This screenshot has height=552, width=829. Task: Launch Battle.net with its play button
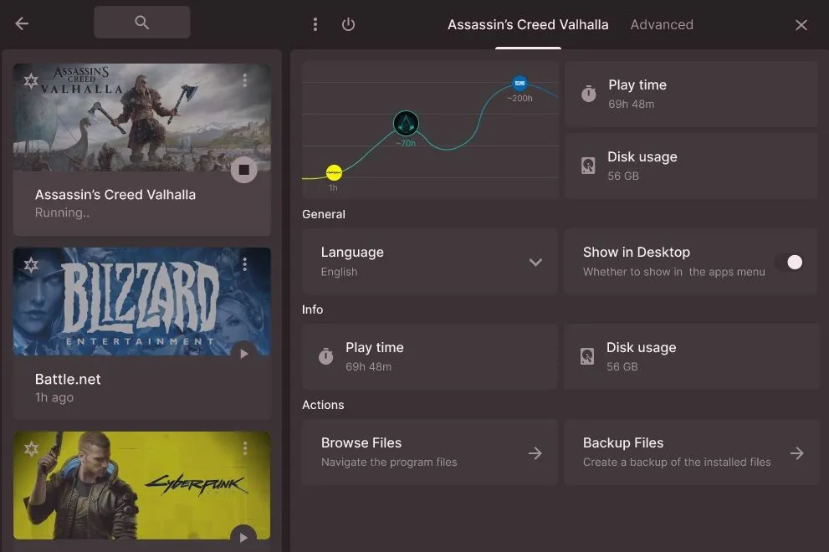(x=243, y=354)
